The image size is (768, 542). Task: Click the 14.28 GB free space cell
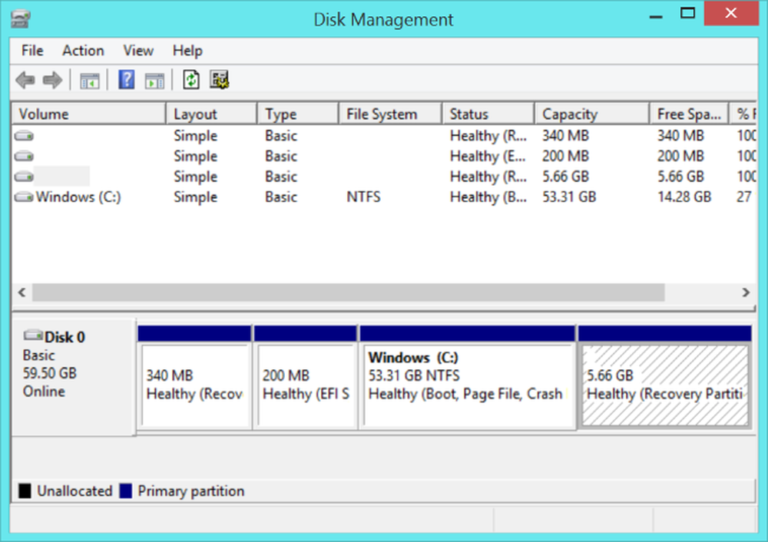[x=684, y=197]
